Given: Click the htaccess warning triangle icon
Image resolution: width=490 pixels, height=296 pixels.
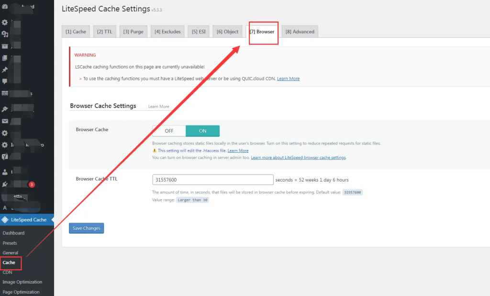Looking at the screenshot, I should [x=155, y=150].
